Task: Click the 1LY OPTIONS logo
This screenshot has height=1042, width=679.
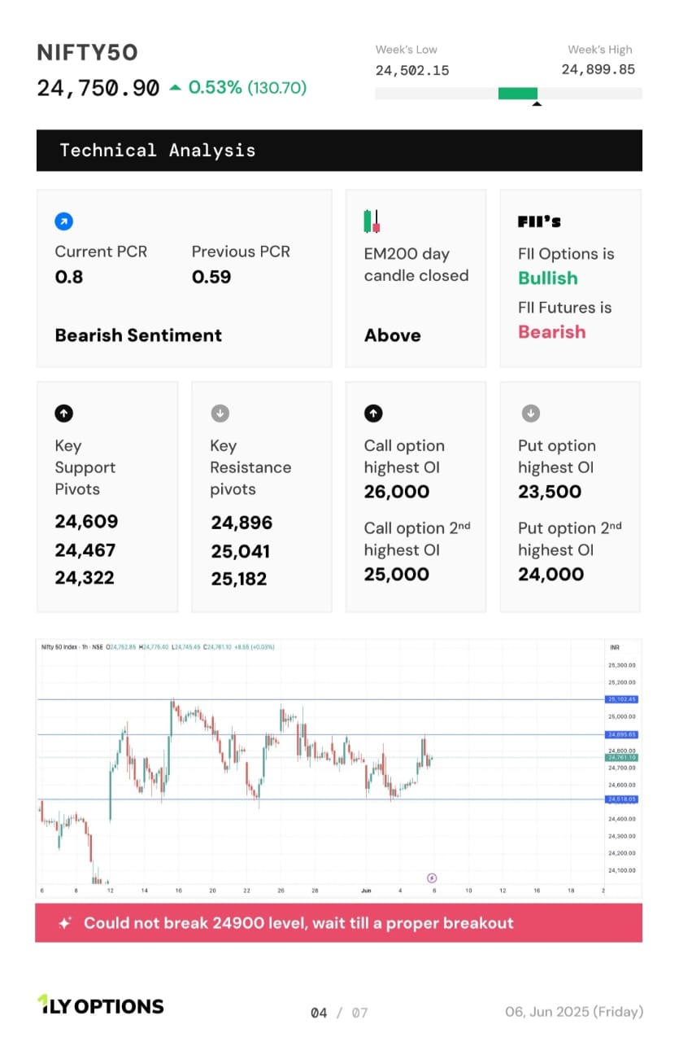Action: coord(101,1005)
